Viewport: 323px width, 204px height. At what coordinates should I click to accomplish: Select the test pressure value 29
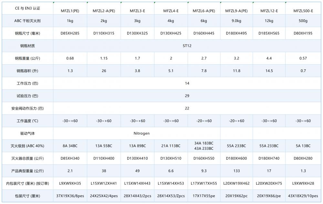point(187,96)
